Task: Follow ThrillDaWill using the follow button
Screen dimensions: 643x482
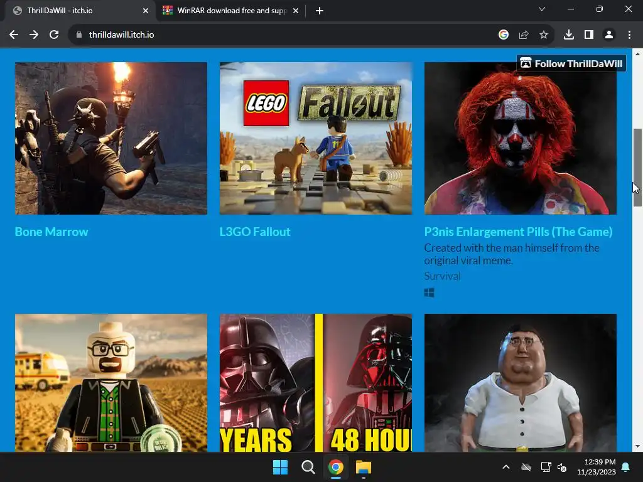Action: (571, 63)
